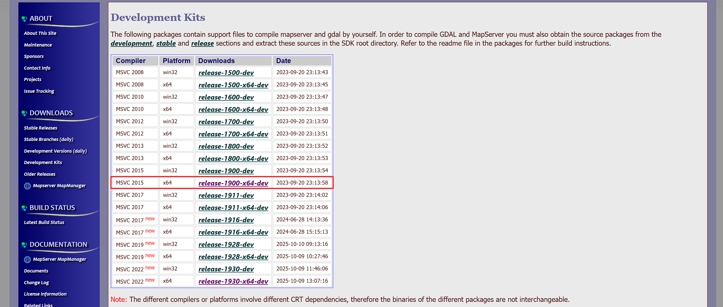Click the Compiler column header

(131, 61)
